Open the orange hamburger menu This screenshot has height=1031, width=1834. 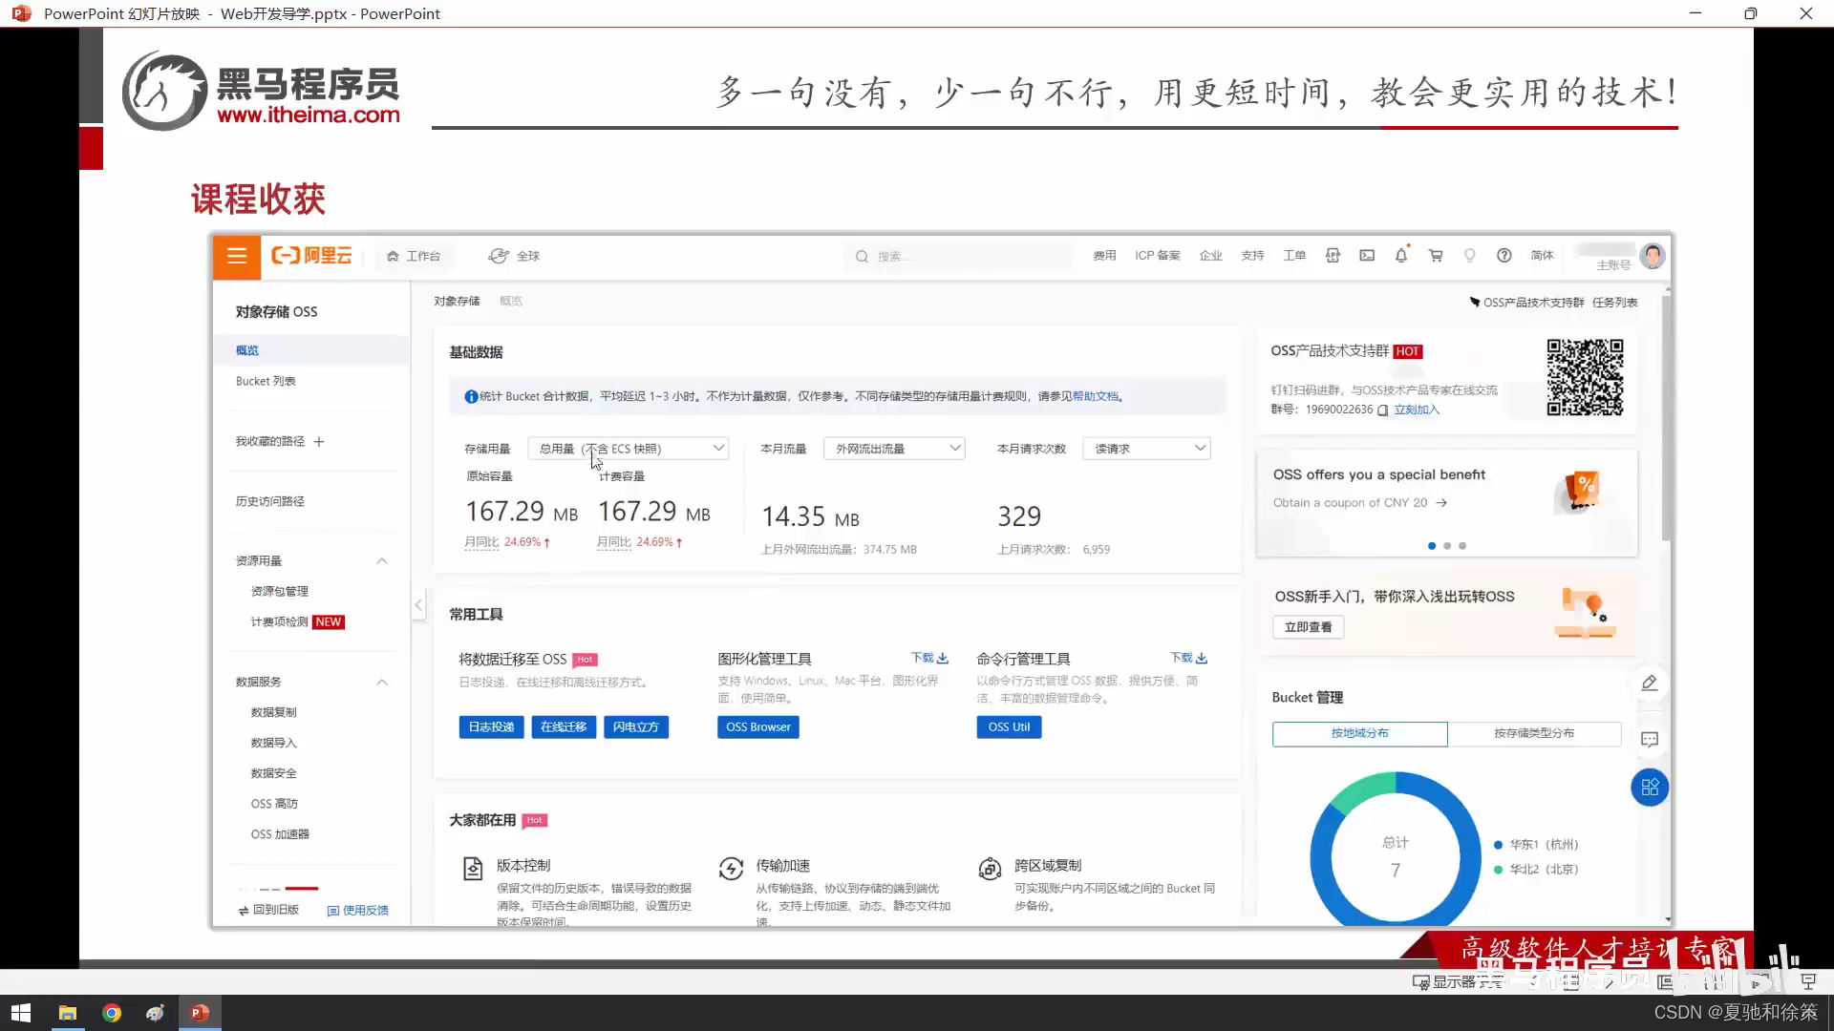(237, 256)
